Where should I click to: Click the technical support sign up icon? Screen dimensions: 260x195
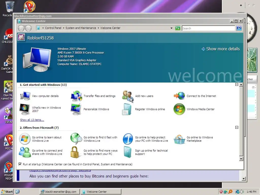pyautogui.click(x=128, y=152)
